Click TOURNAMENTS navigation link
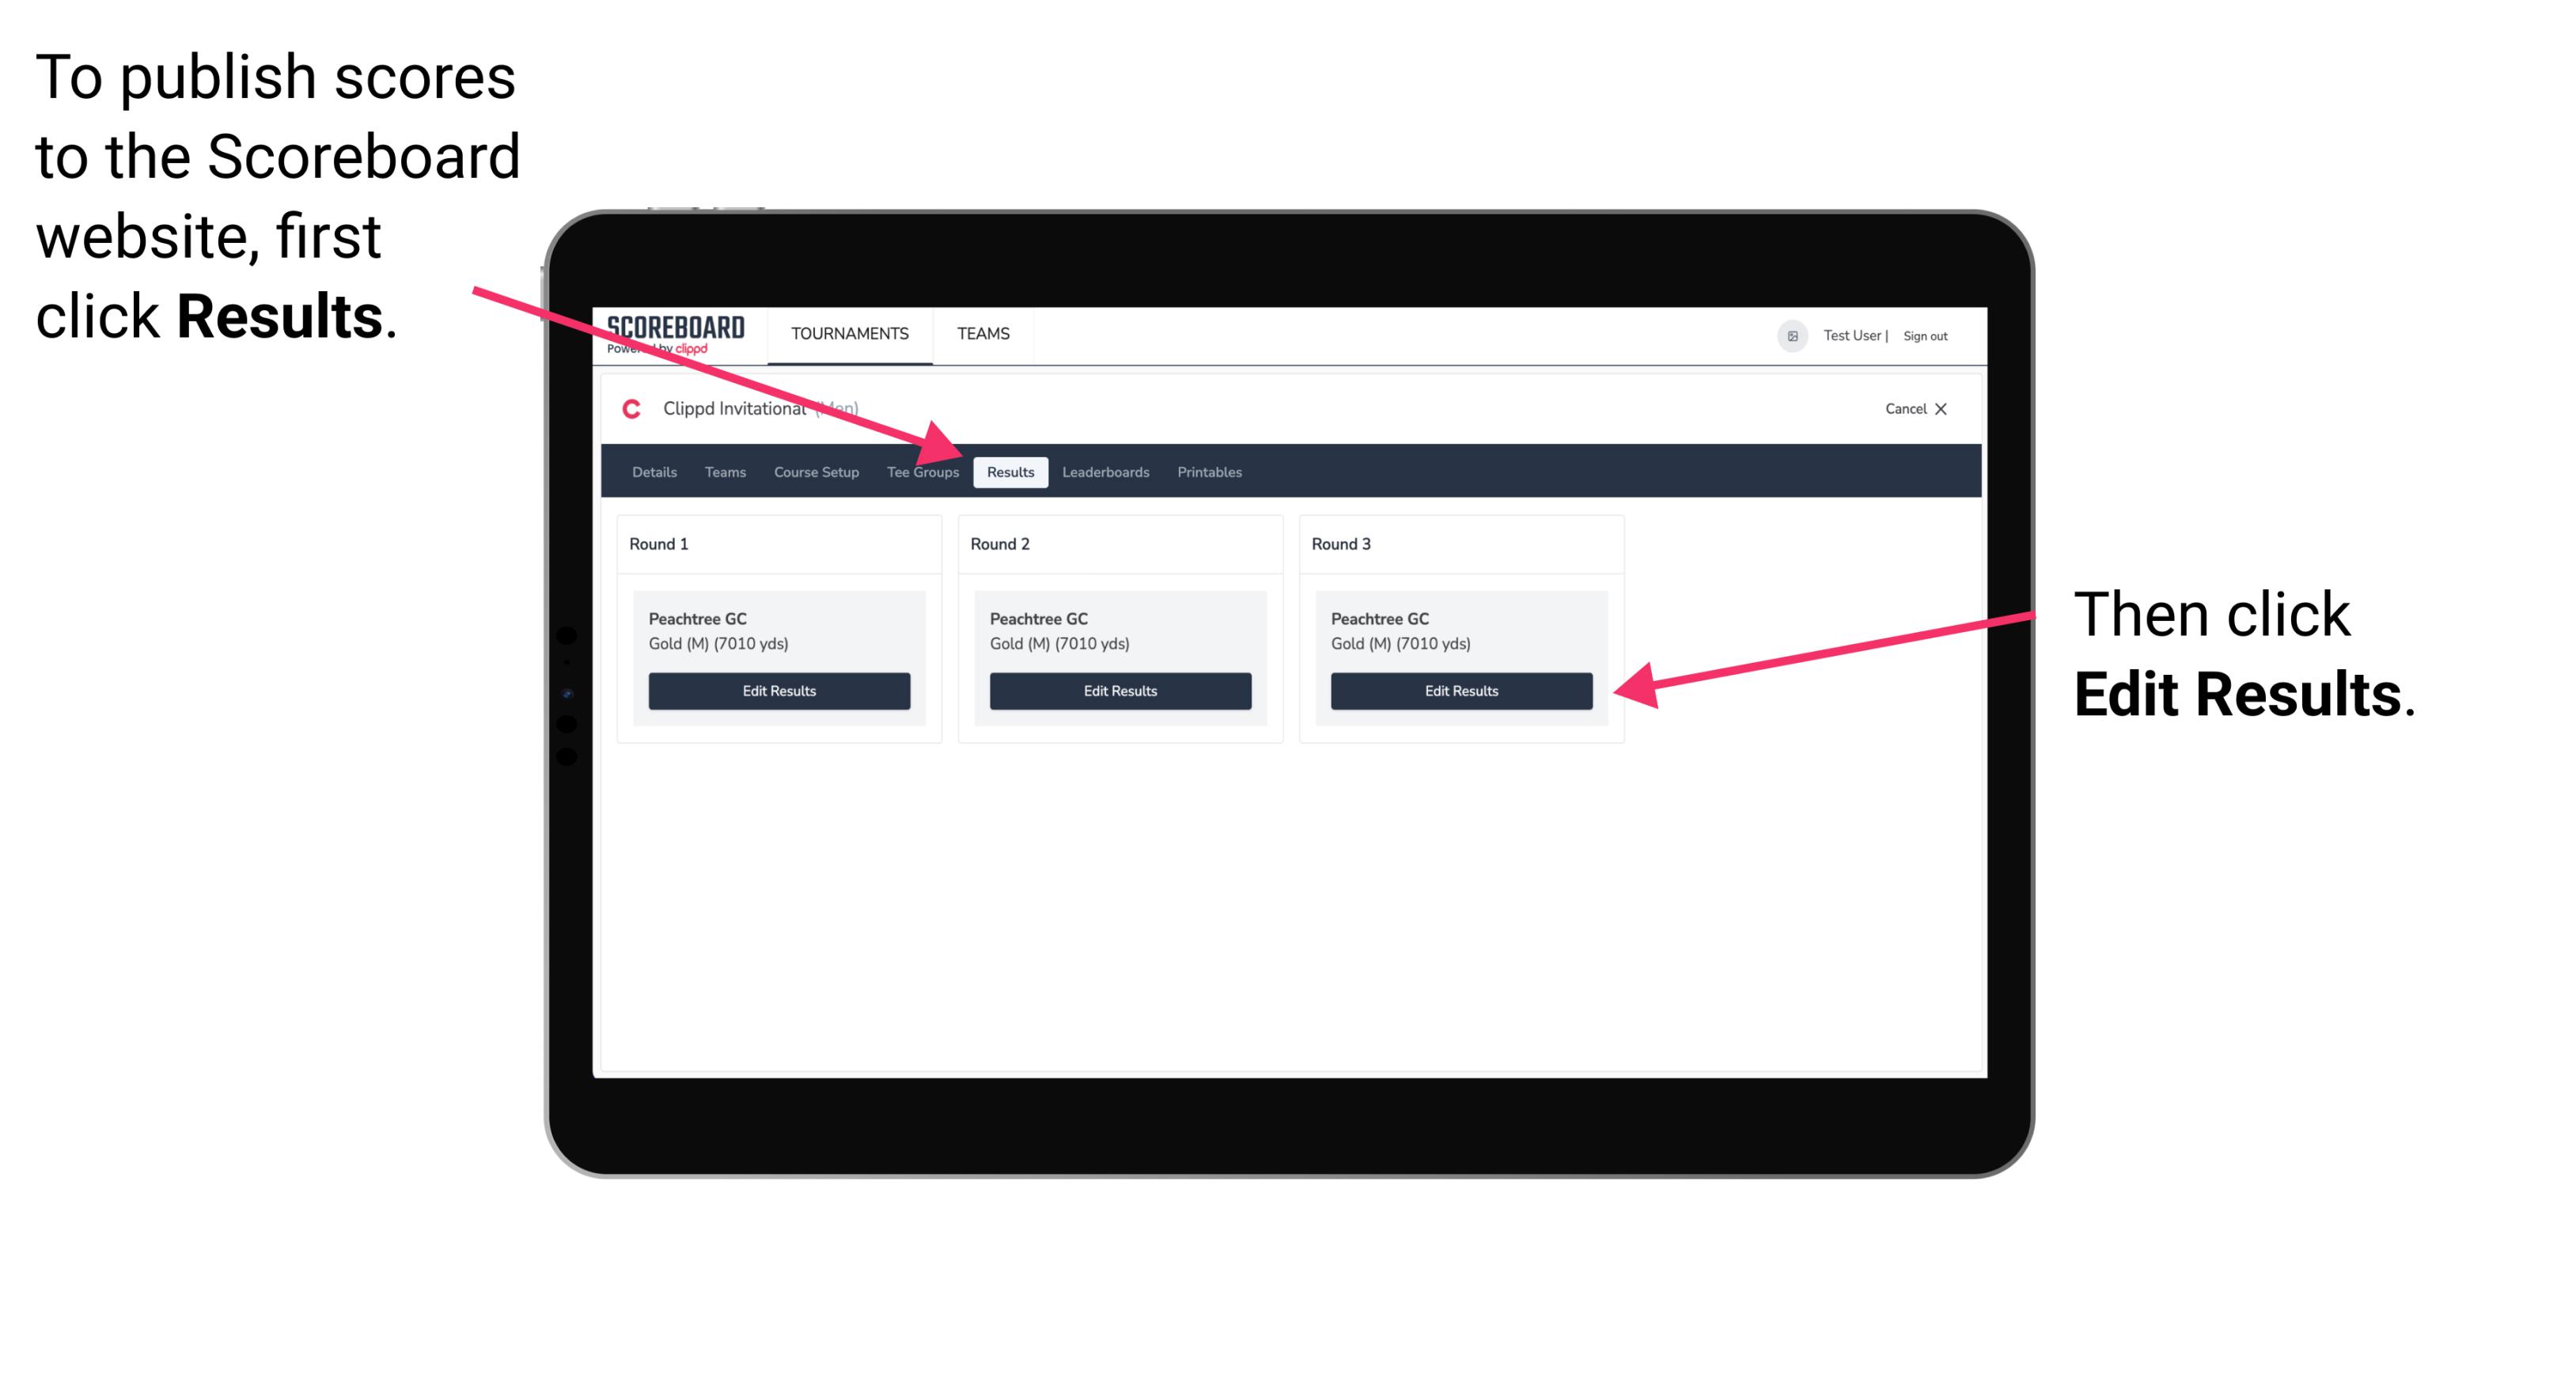Screen dimensions: 2576x1386 click(848, 333)
